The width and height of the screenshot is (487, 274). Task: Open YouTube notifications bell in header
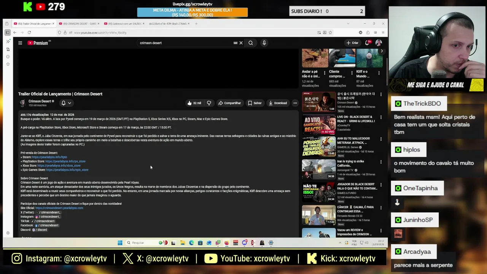pyautogui.click(x=368, y=43)
